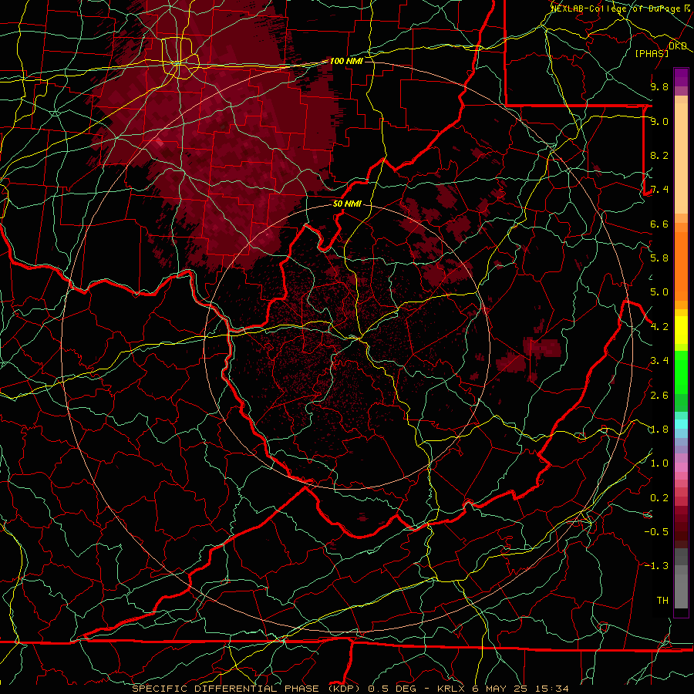Click the 8.2 scale value
Image resolution: width=694 pixels, height=694 pixels.
point(659,155)
